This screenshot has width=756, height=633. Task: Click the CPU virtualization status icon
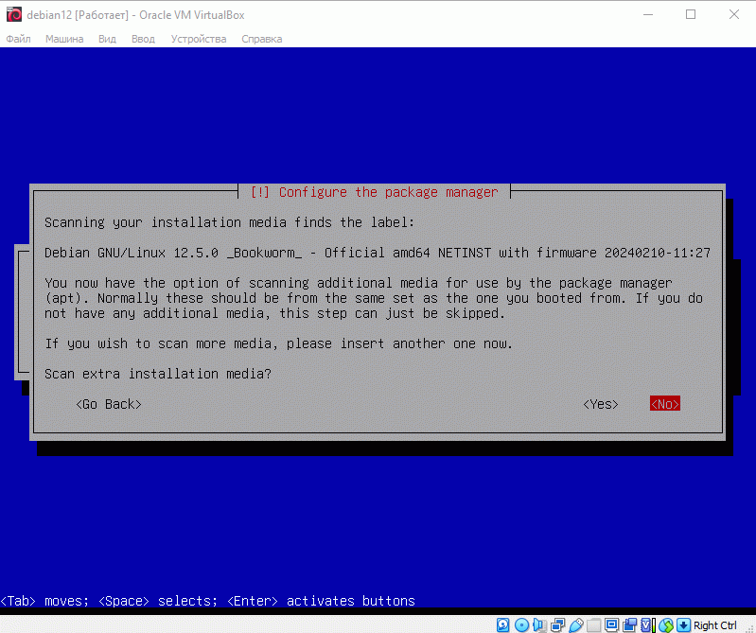point(647,625)
